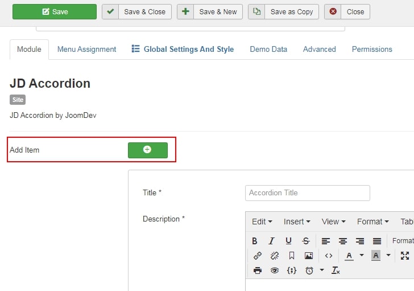Click the copy icon of Save as Copy
The width and height of the screenshot is (414, 291).
click(256, 11)
